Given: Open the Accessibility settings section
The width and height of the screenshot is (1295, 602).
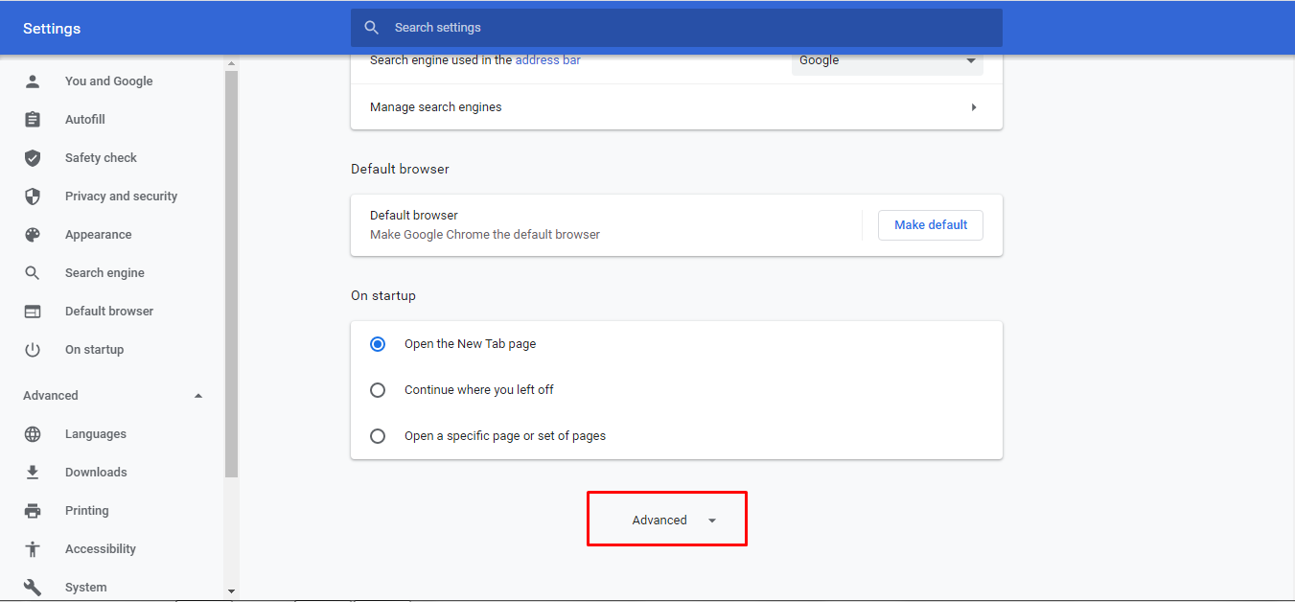Looking at the screenshot, I should click(x=100, y=548).
